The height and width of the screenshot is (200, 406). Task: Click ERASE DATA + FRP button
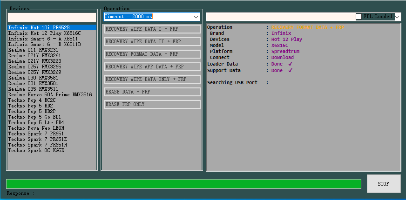coord(152,92)
